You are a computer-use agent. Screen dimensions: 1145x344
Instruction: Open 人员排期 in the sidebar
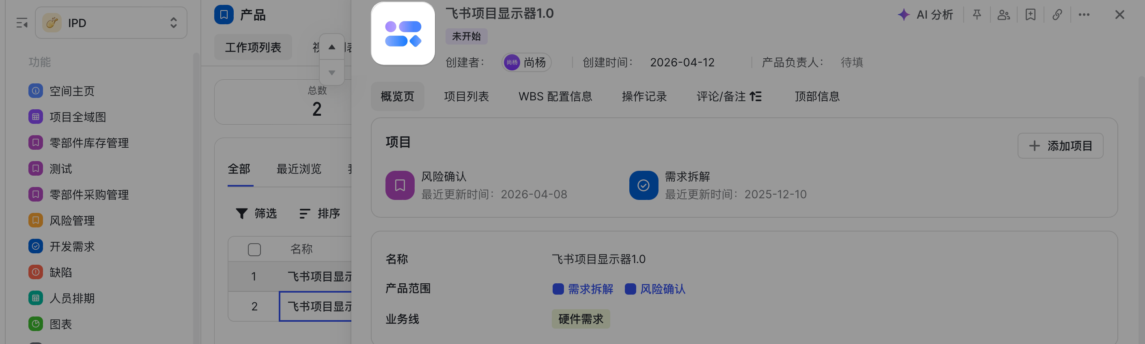72,298
